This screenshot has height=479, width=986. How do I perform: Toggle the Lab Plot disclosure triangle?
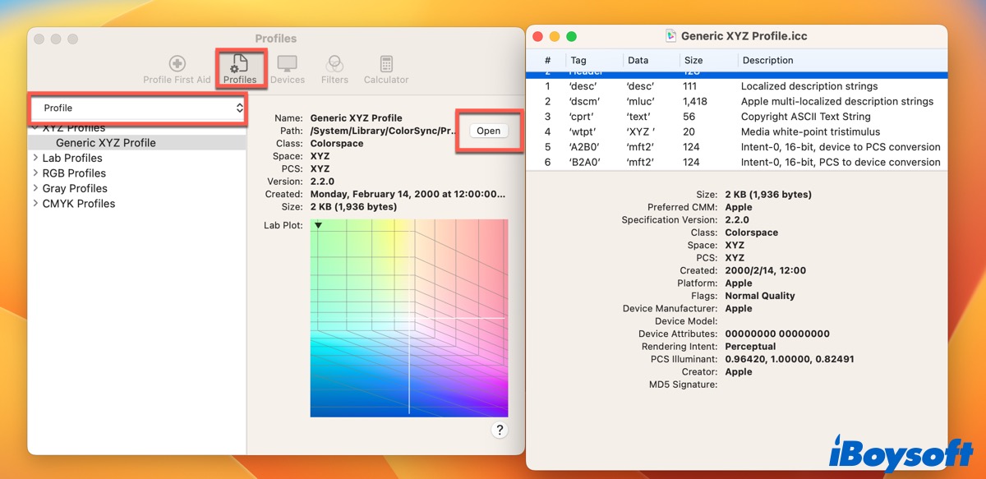(x=318, y=225)
